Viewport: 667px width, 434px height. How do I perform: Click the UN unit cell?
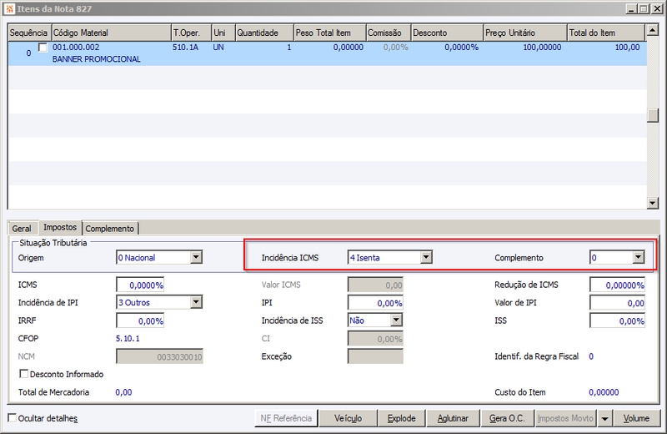pyautogui.click(x=218, y=48)
